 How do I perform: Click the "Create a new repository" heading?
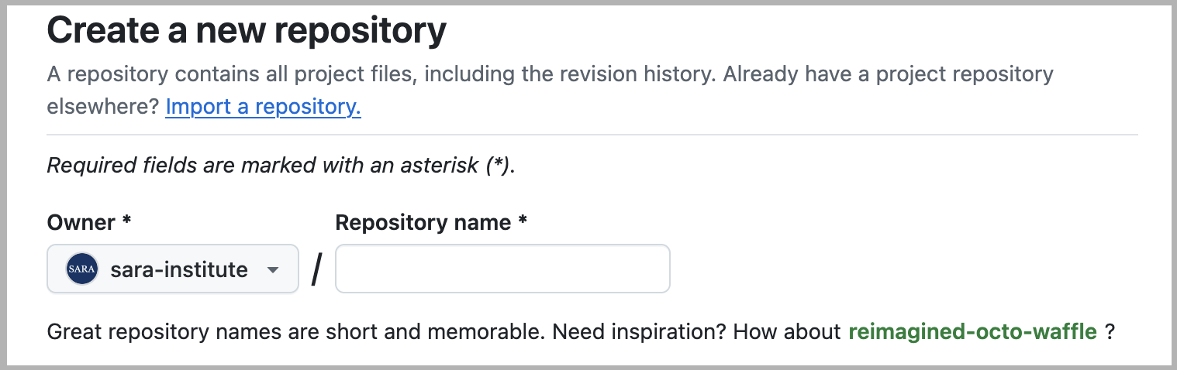pos(247,31)
